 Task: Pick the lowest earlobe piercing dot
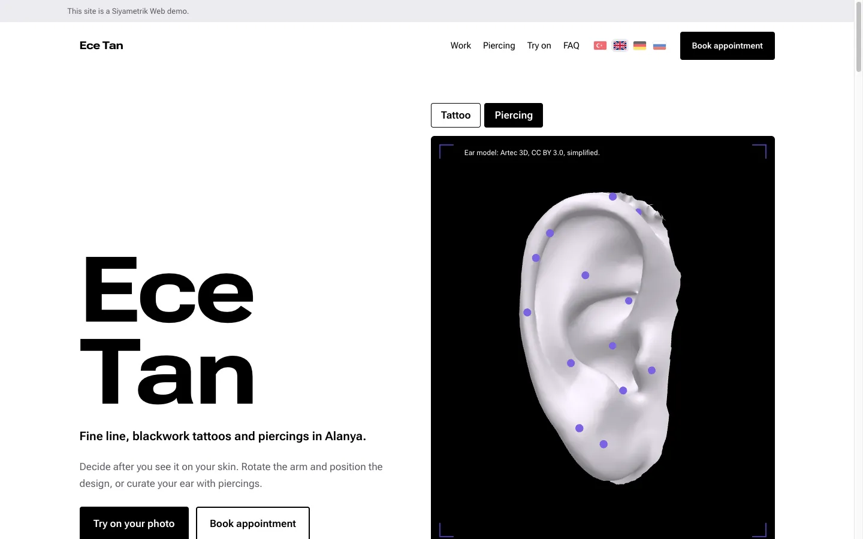coord(604,444)
